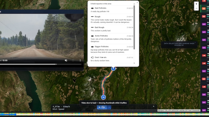The width and height of the screenshot is (209, 117).
Task: Click timestamp 21:03:54
Action: coord(130,47)
